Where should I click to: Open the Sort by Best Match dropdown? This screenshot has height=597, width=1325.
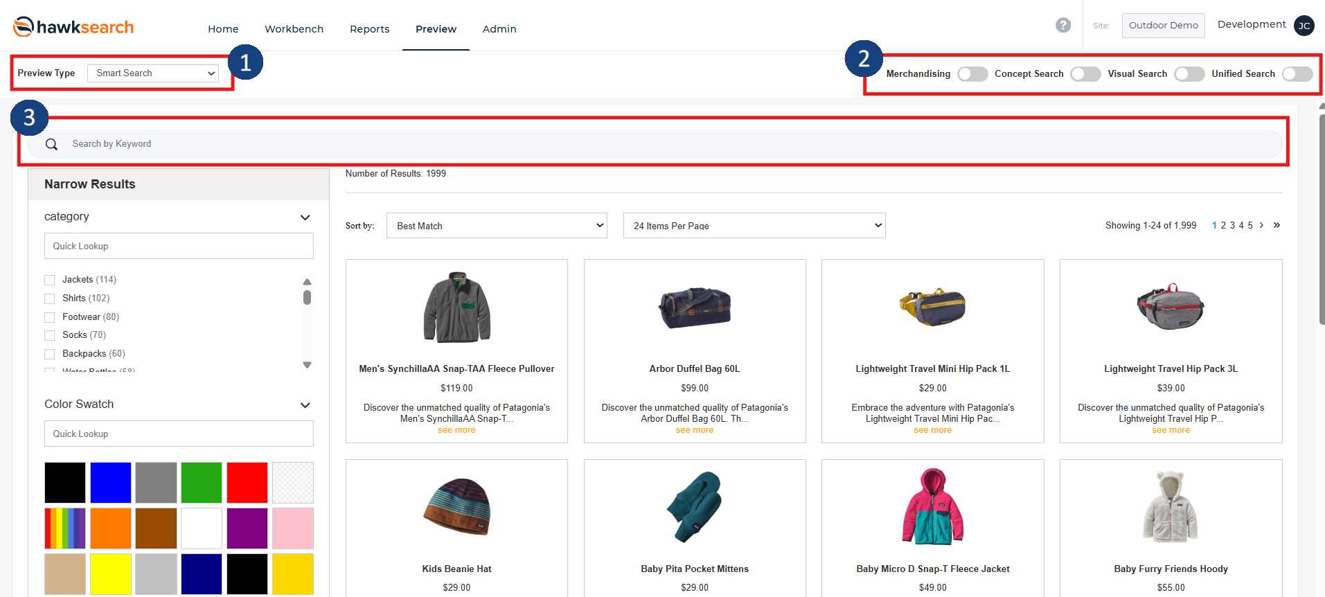(497, 226)
